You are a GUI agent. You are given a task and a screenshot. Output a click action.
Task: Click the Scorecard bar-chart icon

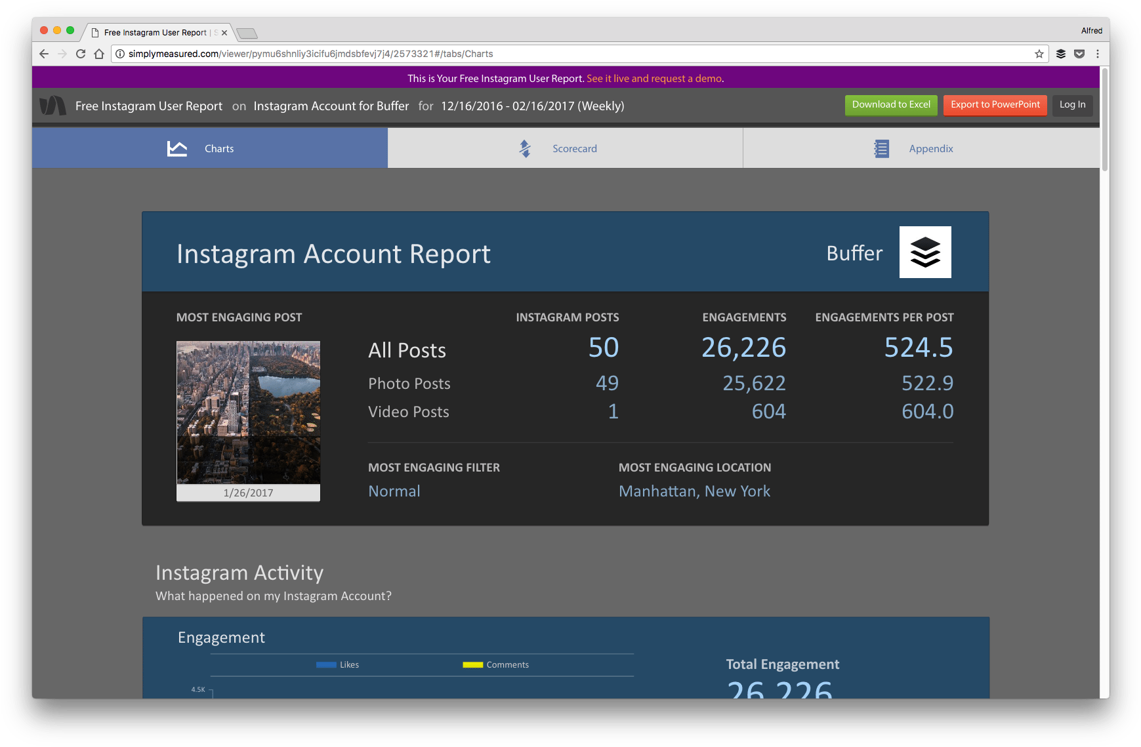coord(524,148)
